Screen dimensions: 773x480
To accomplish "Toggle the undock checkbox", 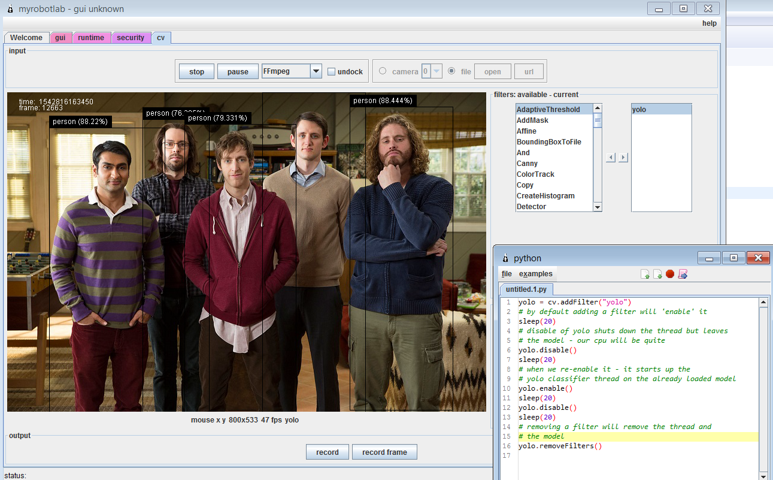I will 332,72.
